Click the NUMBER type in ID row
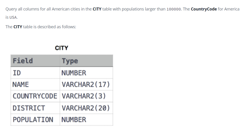The width and height of the screenshot is (247, 136). click(x=74, y=73)
